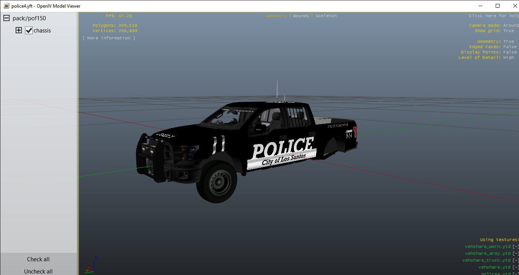
Task: Click the [-] icon beside vehshare_truck.ytd
Action: click(x=516, y=260)
